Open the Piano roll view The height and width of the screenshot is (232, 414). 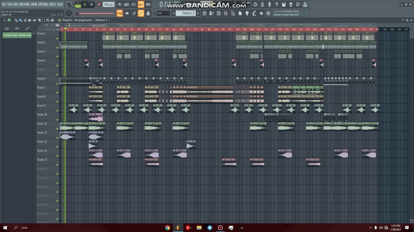(x=212, y=13)
